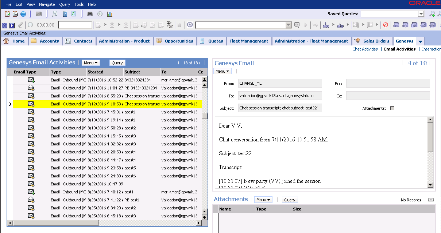Click the Chat Activities link
Viewport: 441px width, 233px height.
[365, 49]
